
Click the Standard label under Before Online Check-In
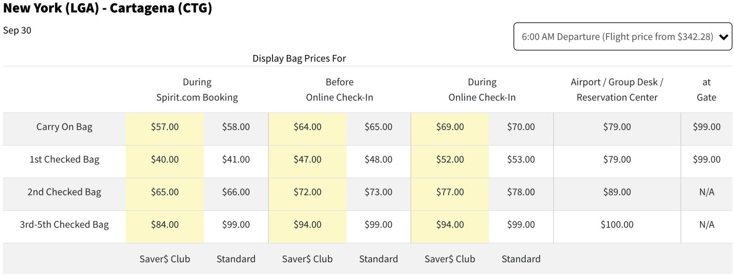[x=378, y=259]
